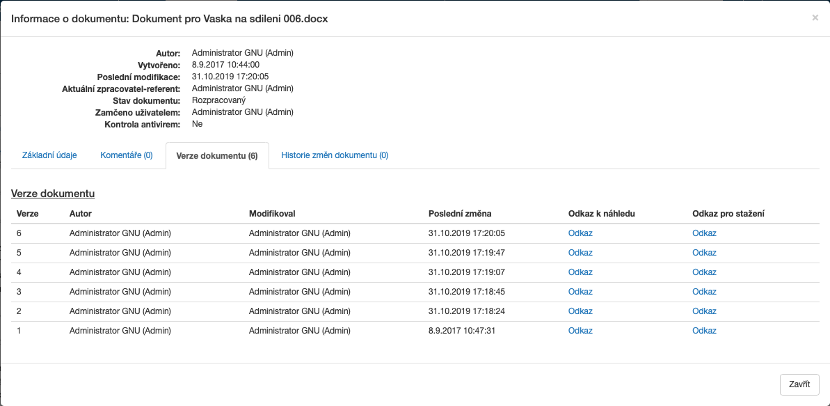Click the Verze column header
Screen dimensions: 830x406
tap(28, 214)
